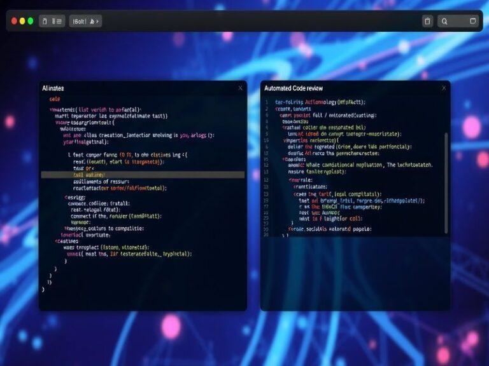Click the Bolt label in the toolbar
489x366 pixels.
(80, 21)
